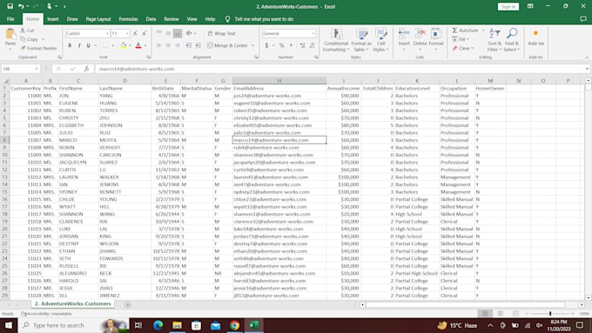Open Cell Styles gallery

[381, 40]
